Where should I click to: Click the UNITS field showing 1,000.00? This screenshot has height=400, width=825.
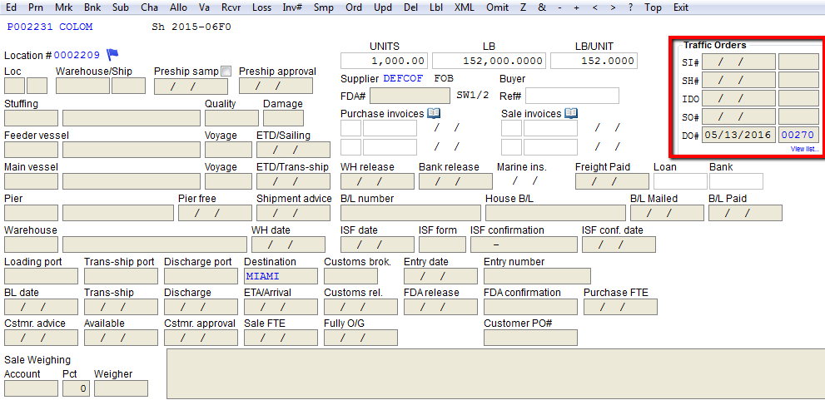point(384,61)
